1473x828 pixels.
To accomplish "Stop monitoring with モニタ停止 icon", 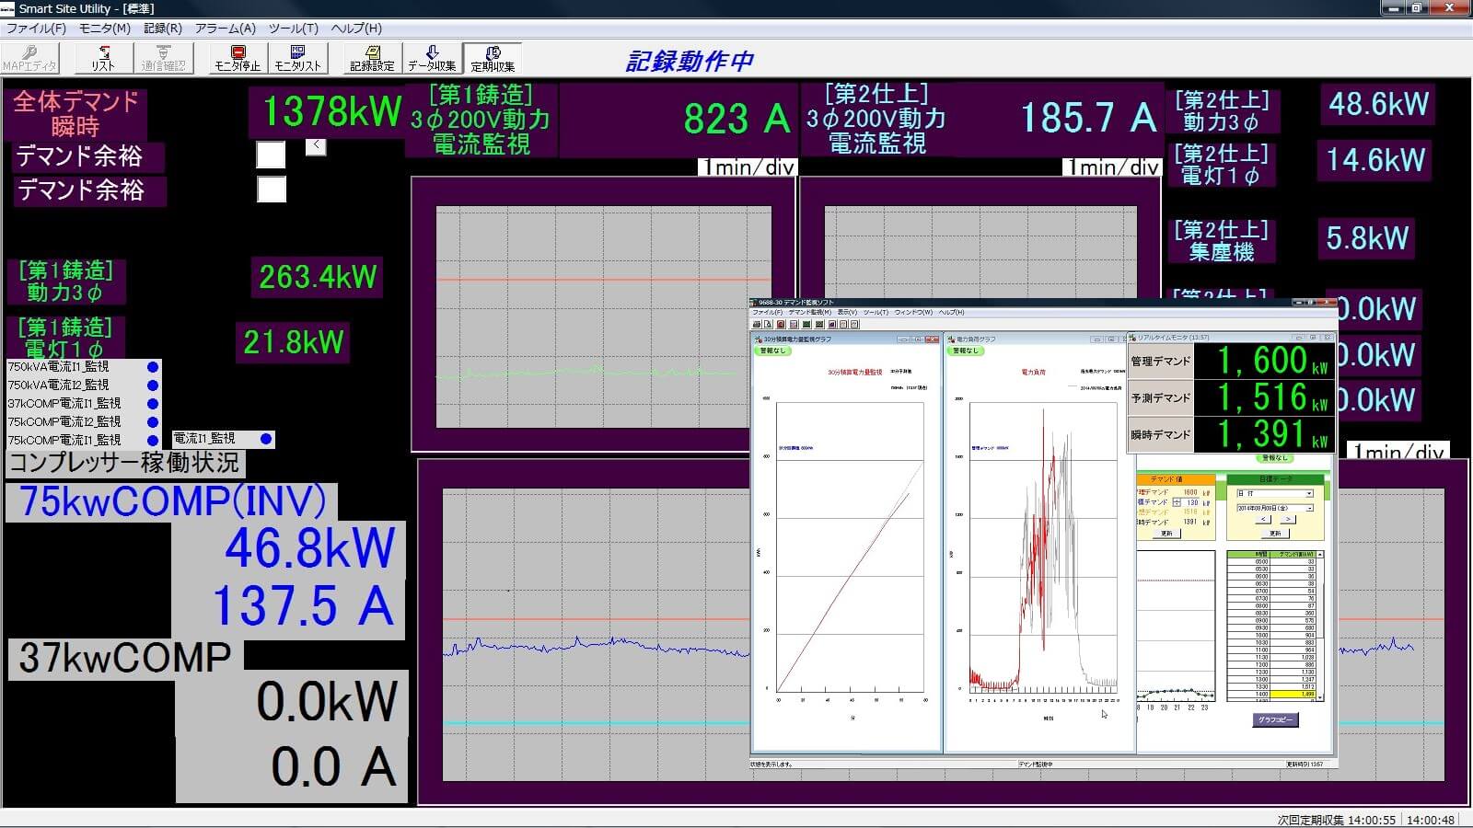I will coord(238,58).
